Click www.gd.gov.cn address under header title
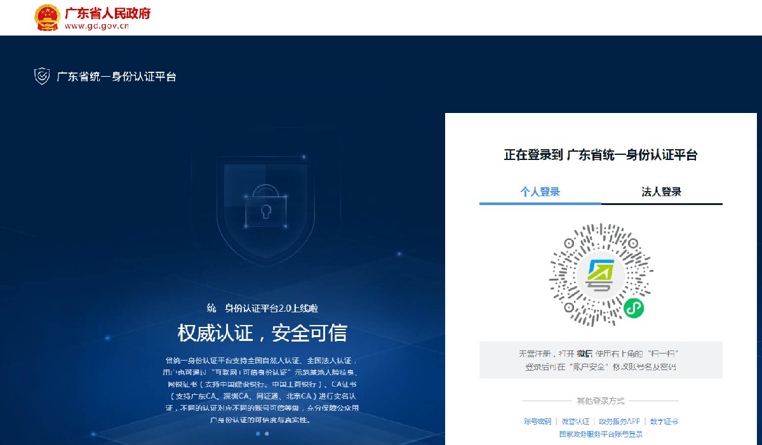This screenshot has height=445, width=762. point(97,26)
